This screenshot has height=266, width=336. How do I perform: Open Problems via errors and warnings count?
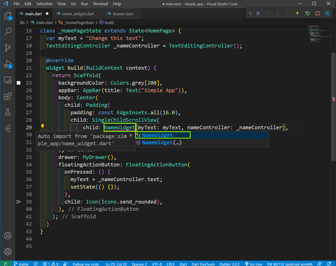point(51,264)
